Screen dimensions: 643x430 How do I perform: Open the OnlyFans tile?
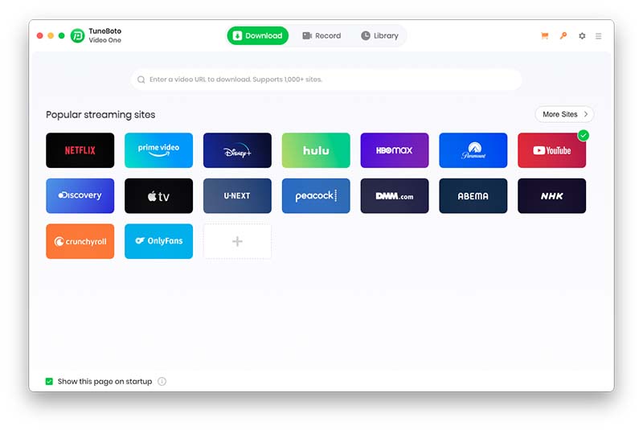[x=158, y=241]
